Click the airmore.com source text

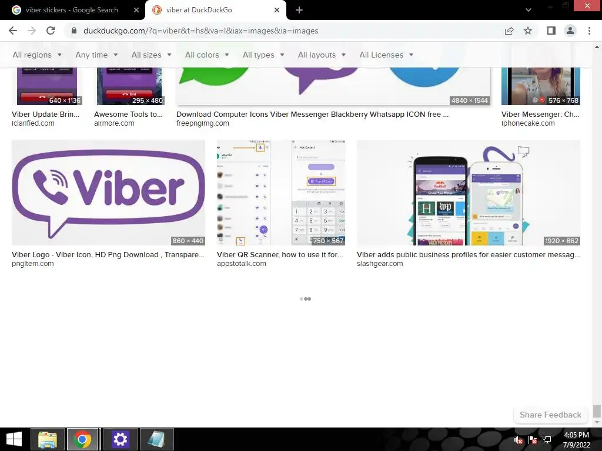[114, 123]
